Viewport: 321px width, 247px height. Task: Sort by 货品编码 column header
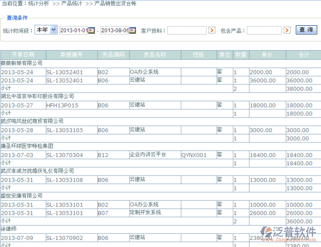click(x=113, y=55)
